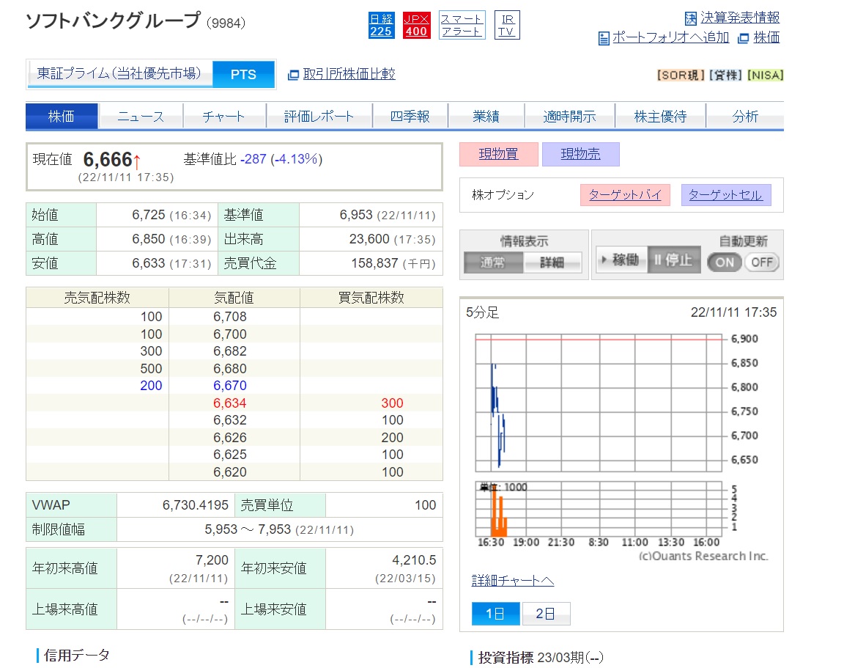
Task: Click the 日経225 index badge
Action: click(381, 26)
